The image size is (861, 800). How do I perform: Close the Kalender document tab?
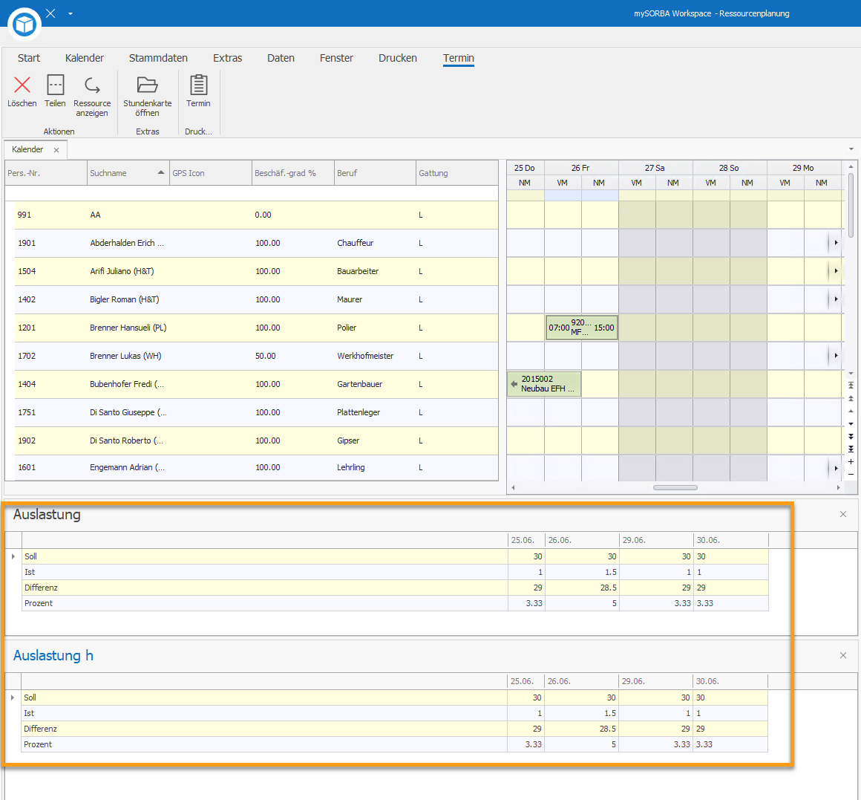click(56, 150)
